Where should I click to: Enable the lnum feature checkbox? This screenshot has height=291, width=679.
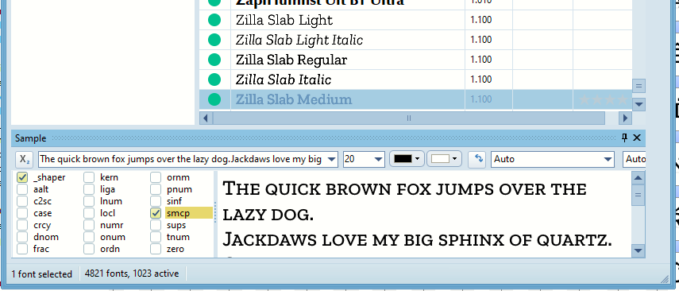coord(89,201)
